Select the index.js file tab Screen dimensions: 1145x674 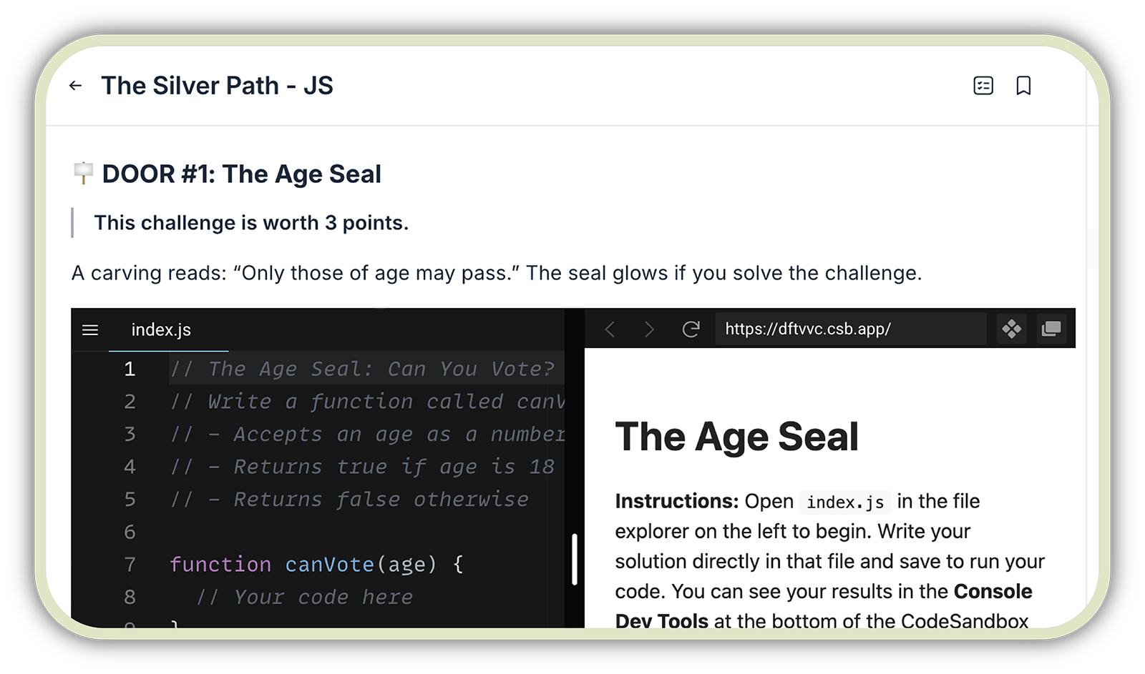click(x=161, y=329)
